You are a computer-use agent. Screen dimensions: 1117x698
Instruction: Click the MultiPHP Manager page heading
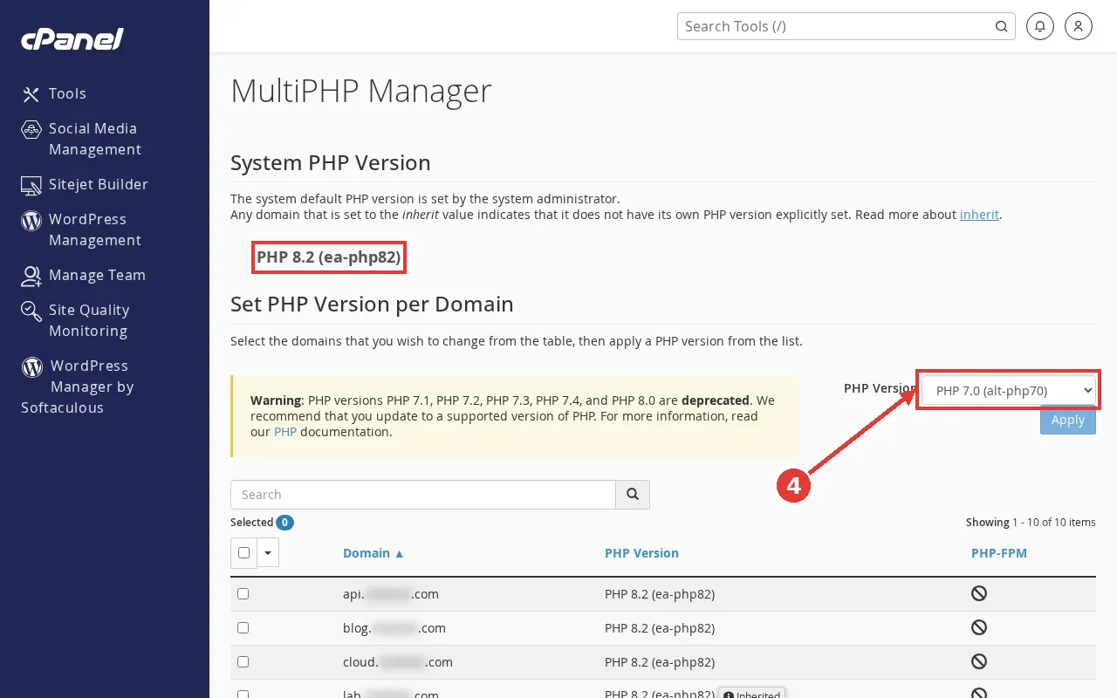(x=361, y=92)
